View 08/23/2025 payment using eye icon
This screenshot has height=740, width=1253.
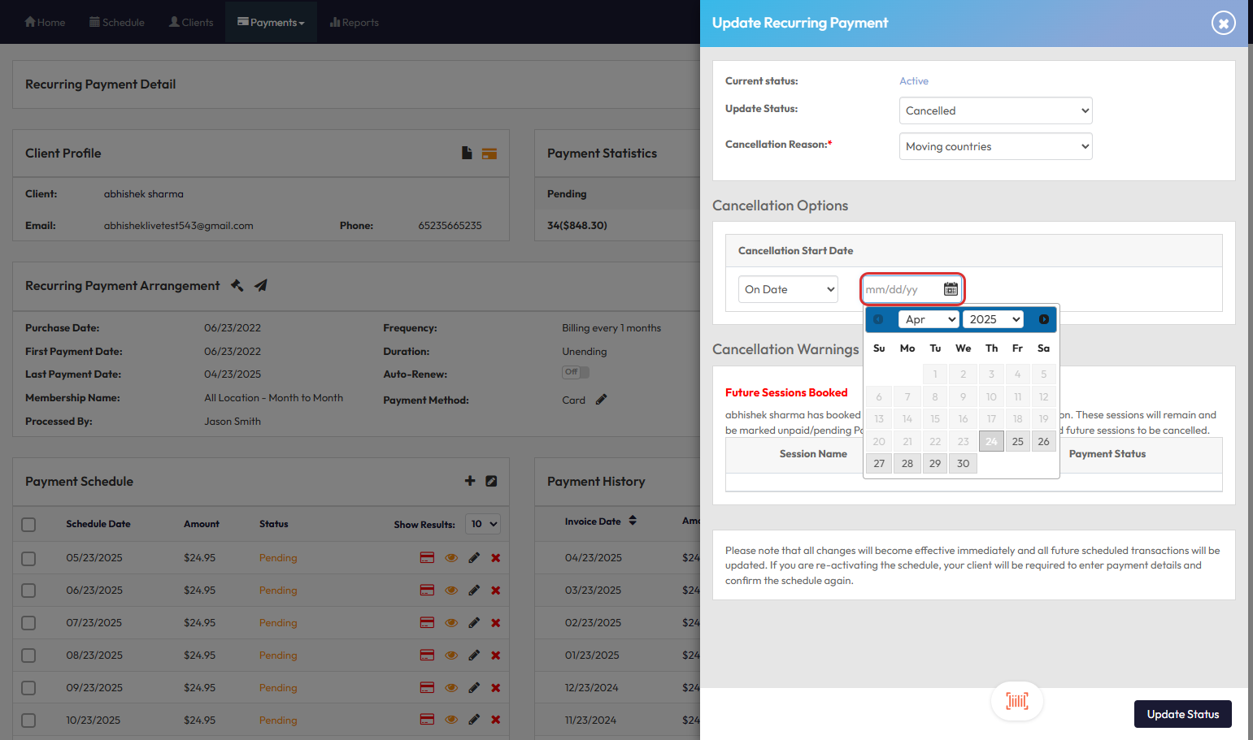[451, 656]
